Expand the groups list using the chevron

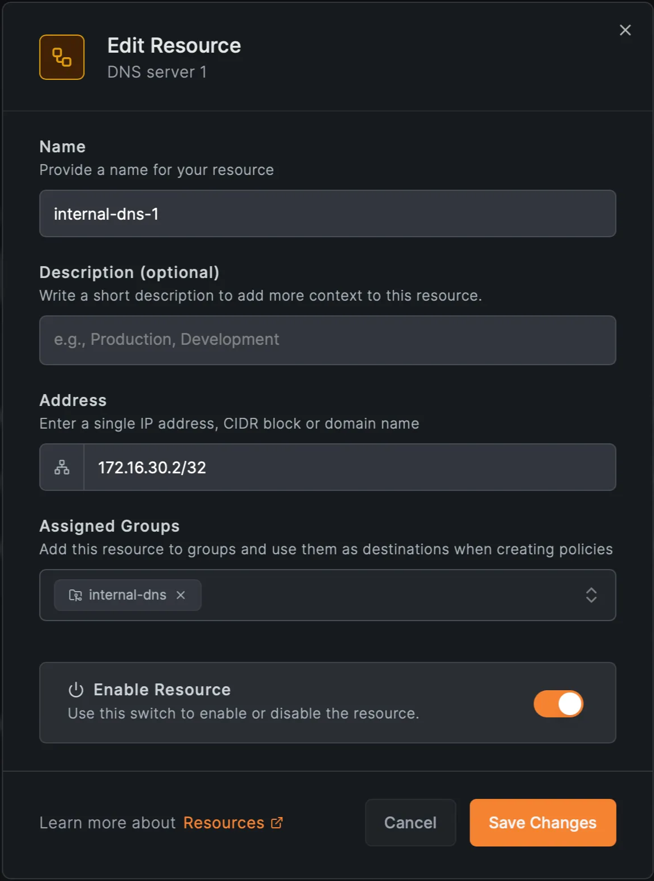(x=591, y=595)
